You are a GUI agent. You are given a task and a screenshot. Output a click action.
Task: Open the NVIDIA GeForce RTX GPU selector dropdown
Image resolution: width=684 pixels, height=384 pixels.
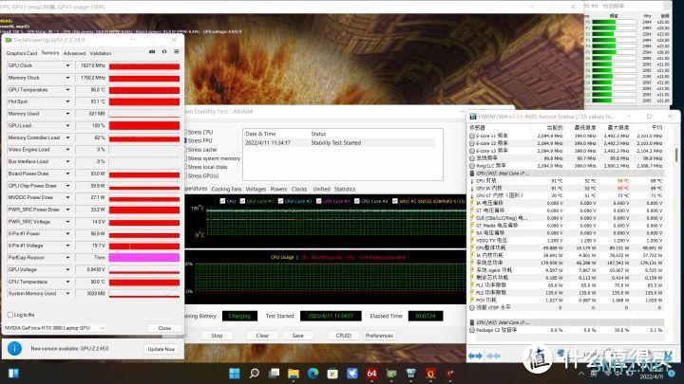coord(54,328)
